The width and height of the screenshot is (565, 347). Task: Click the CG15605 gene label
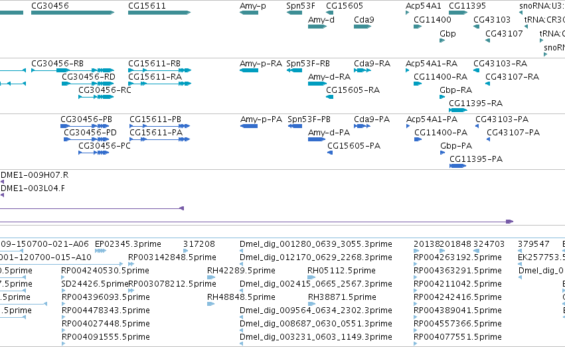tap(345, 6)
